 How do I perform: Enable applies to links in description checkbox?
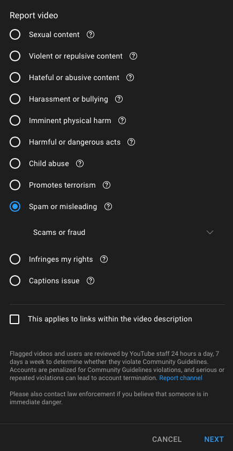14,319
